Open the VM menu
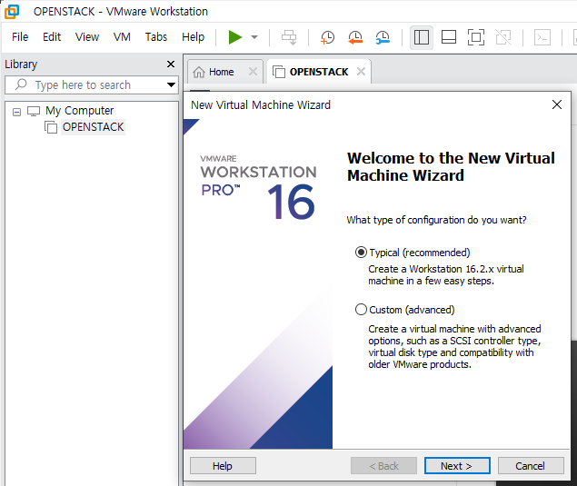 (x=122, y=36)
